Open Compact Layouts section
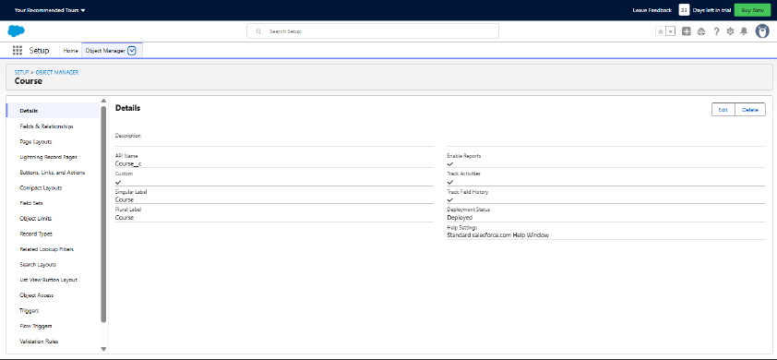Screen dimensions: 777x360 pyautogui.click(x=41, y=188)
